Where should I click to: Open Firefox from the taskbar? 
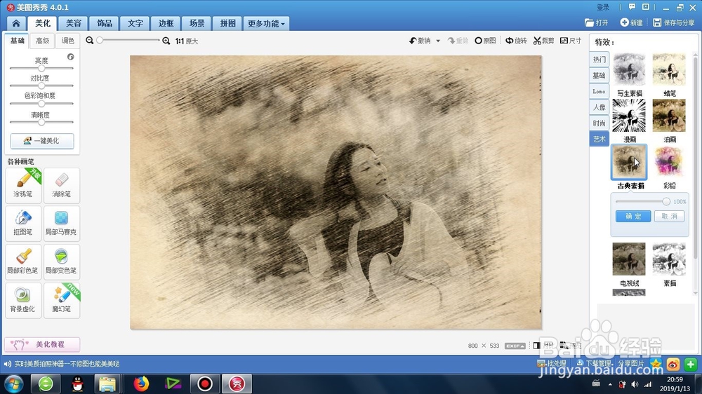[x=141, y=383]
